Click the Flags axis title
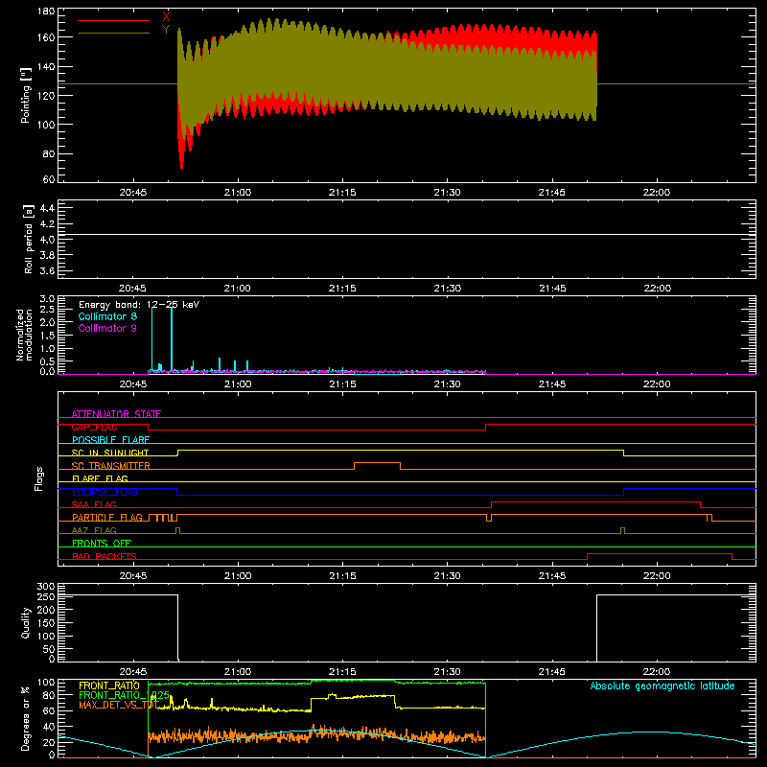The image size is (767, 767). click(39, 478)
